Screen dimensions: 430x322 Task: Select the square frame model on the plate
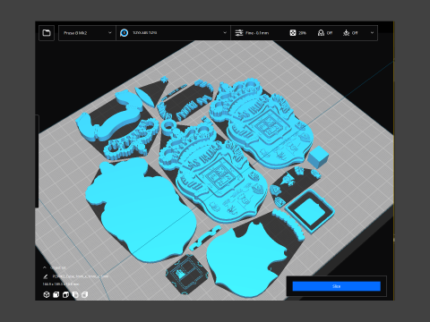310,211
